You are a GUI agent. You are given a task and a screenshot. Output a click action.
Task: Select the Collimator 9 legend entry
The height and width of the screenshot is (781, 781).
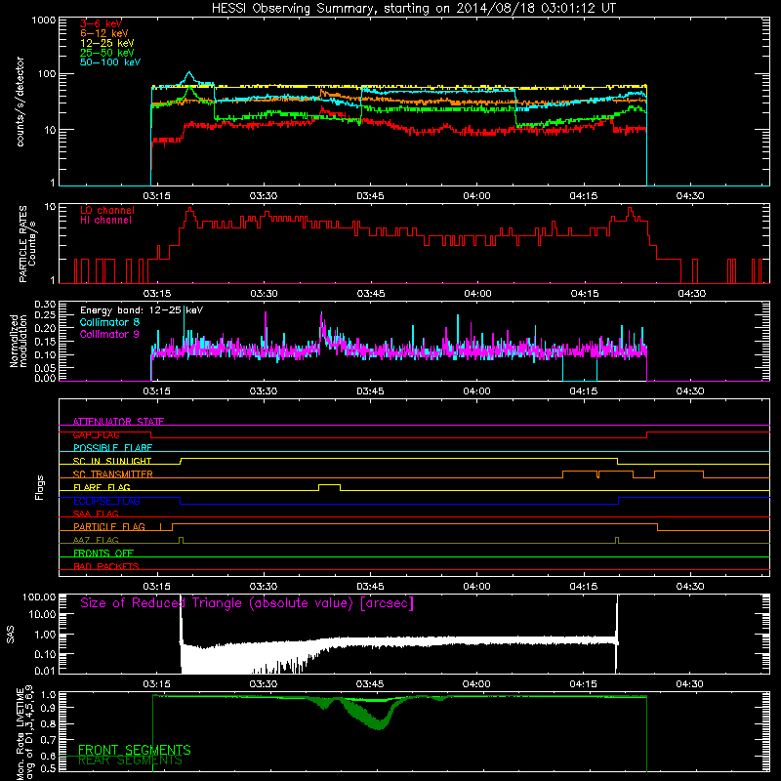109,334
